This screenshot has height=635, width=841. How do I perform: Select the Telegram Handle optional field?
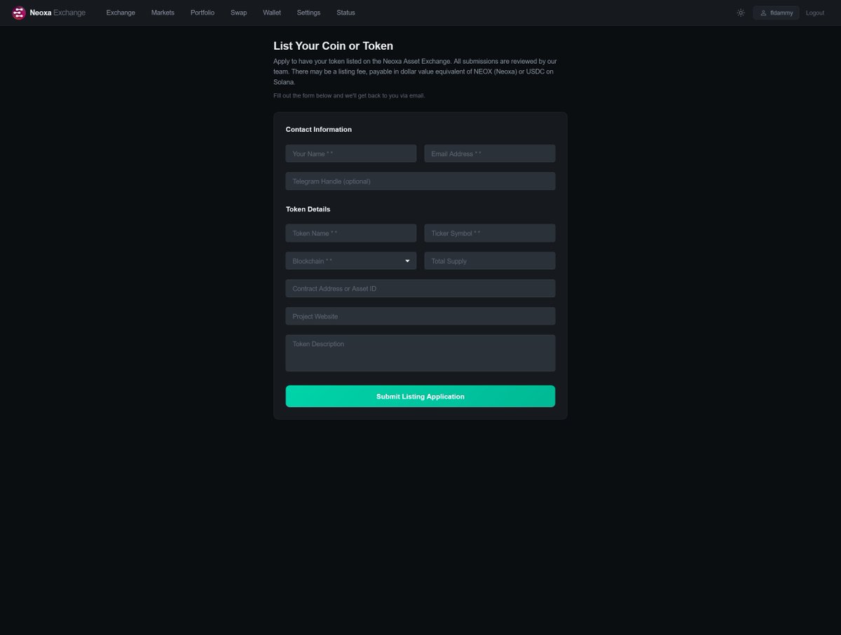click(x=420, y=181)
